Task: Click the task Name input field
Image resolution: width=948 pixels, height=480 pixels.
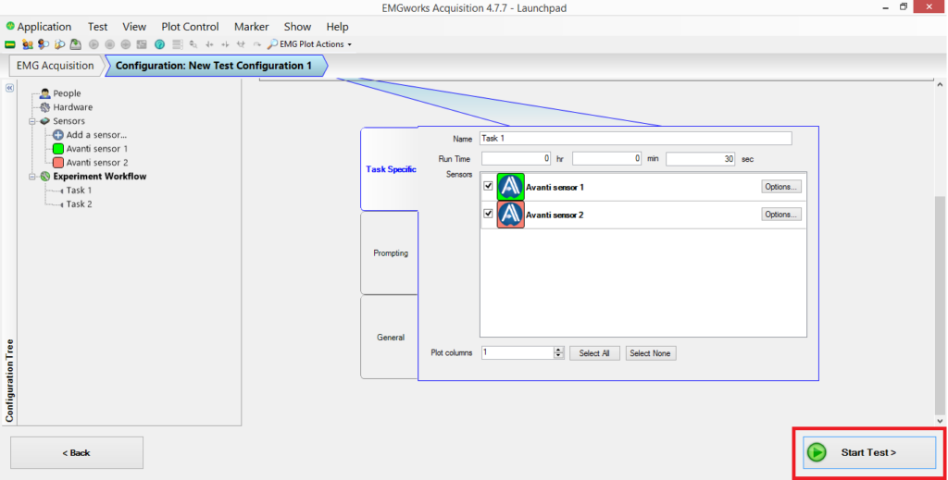Action: 635,138
